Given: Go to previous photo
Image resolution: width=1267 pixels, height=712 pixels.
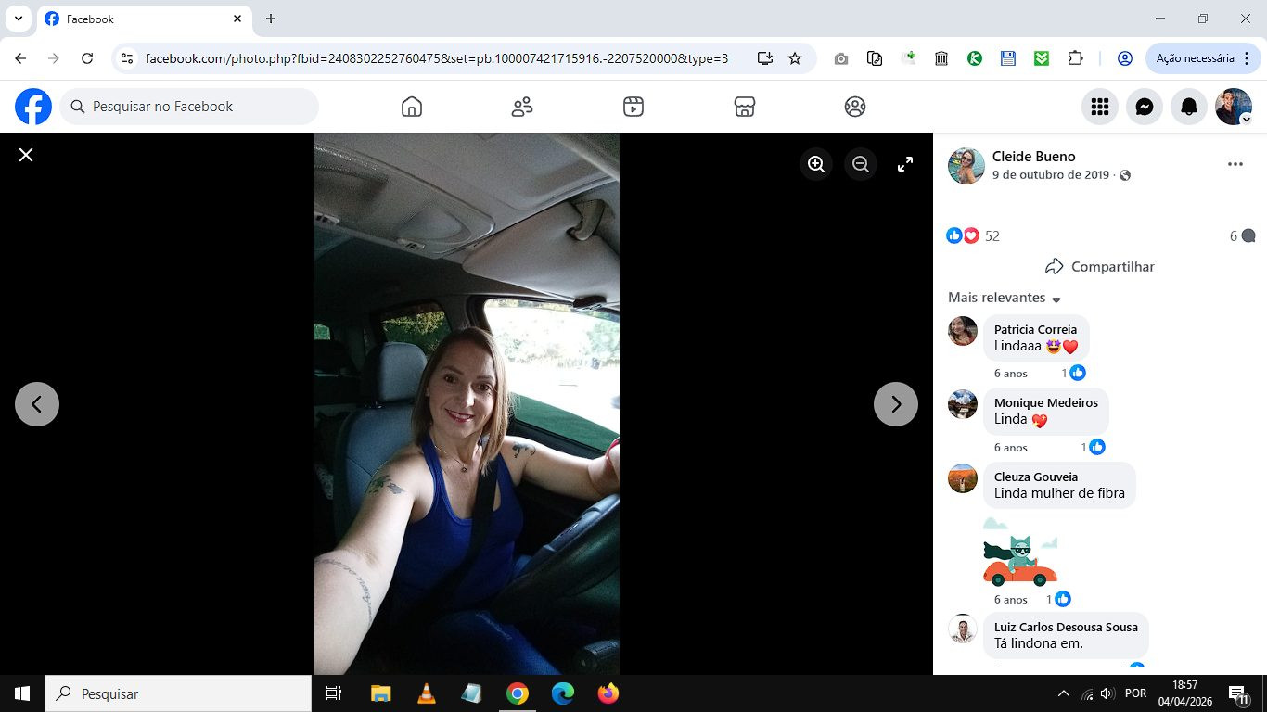Looking at the screenshot, I should (x=37, y=404).
